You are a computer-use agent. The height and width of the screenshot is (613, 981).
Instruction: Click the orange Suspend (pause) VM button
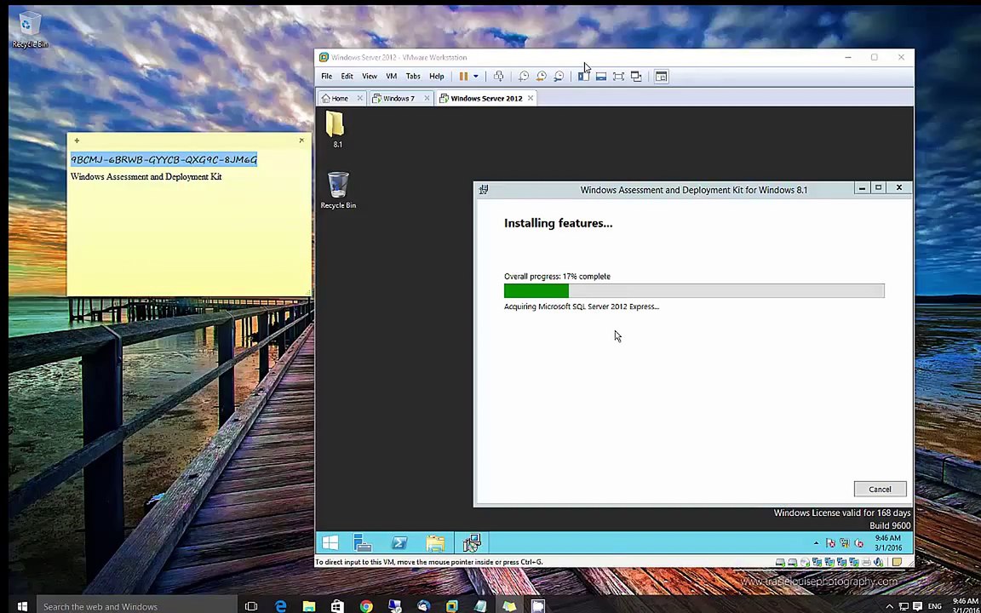pyautogui.click(x=463, y=77)
